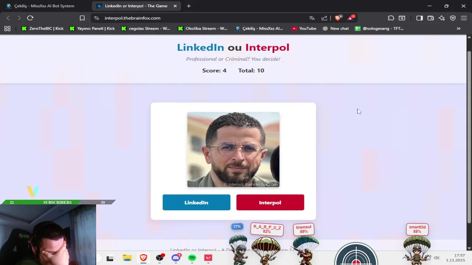Viewport: 472px width, 265px height.
Task: Reload the current page
Action: coord(30,18)
